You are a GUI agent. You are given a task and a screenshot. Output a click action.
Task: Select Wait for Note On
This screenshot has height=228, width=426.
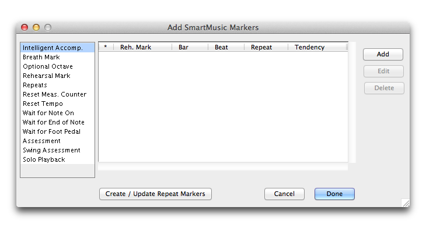(57, 113)
